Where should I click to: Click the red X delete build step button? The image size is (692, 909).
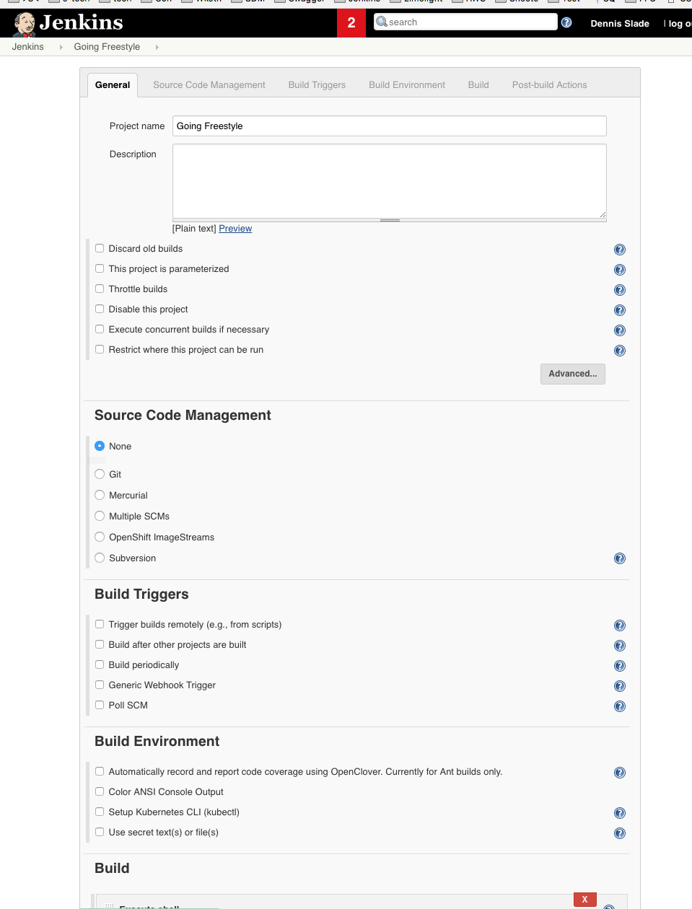click(x=585, y=900)
